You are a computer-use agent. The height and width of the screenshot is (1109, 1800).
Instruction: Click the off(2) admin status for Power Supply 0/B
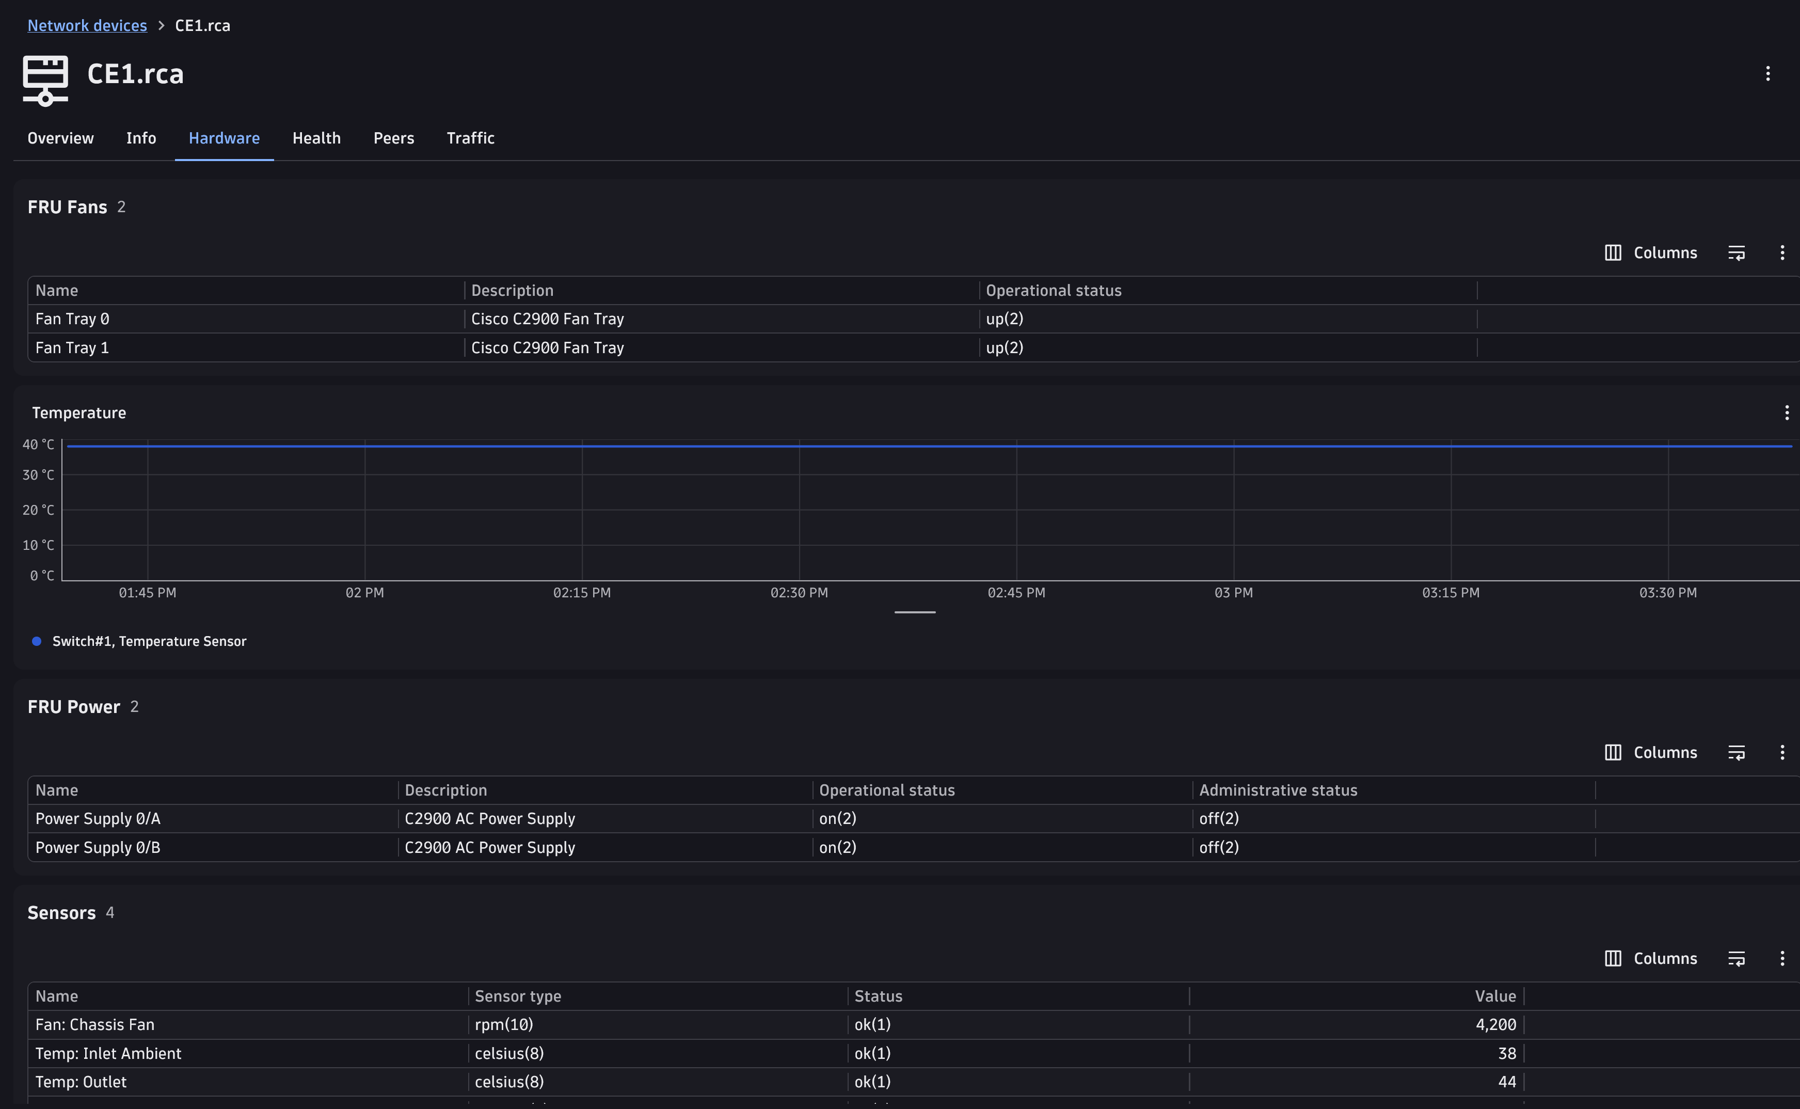pyautogui.click(x=1219, y=847)
